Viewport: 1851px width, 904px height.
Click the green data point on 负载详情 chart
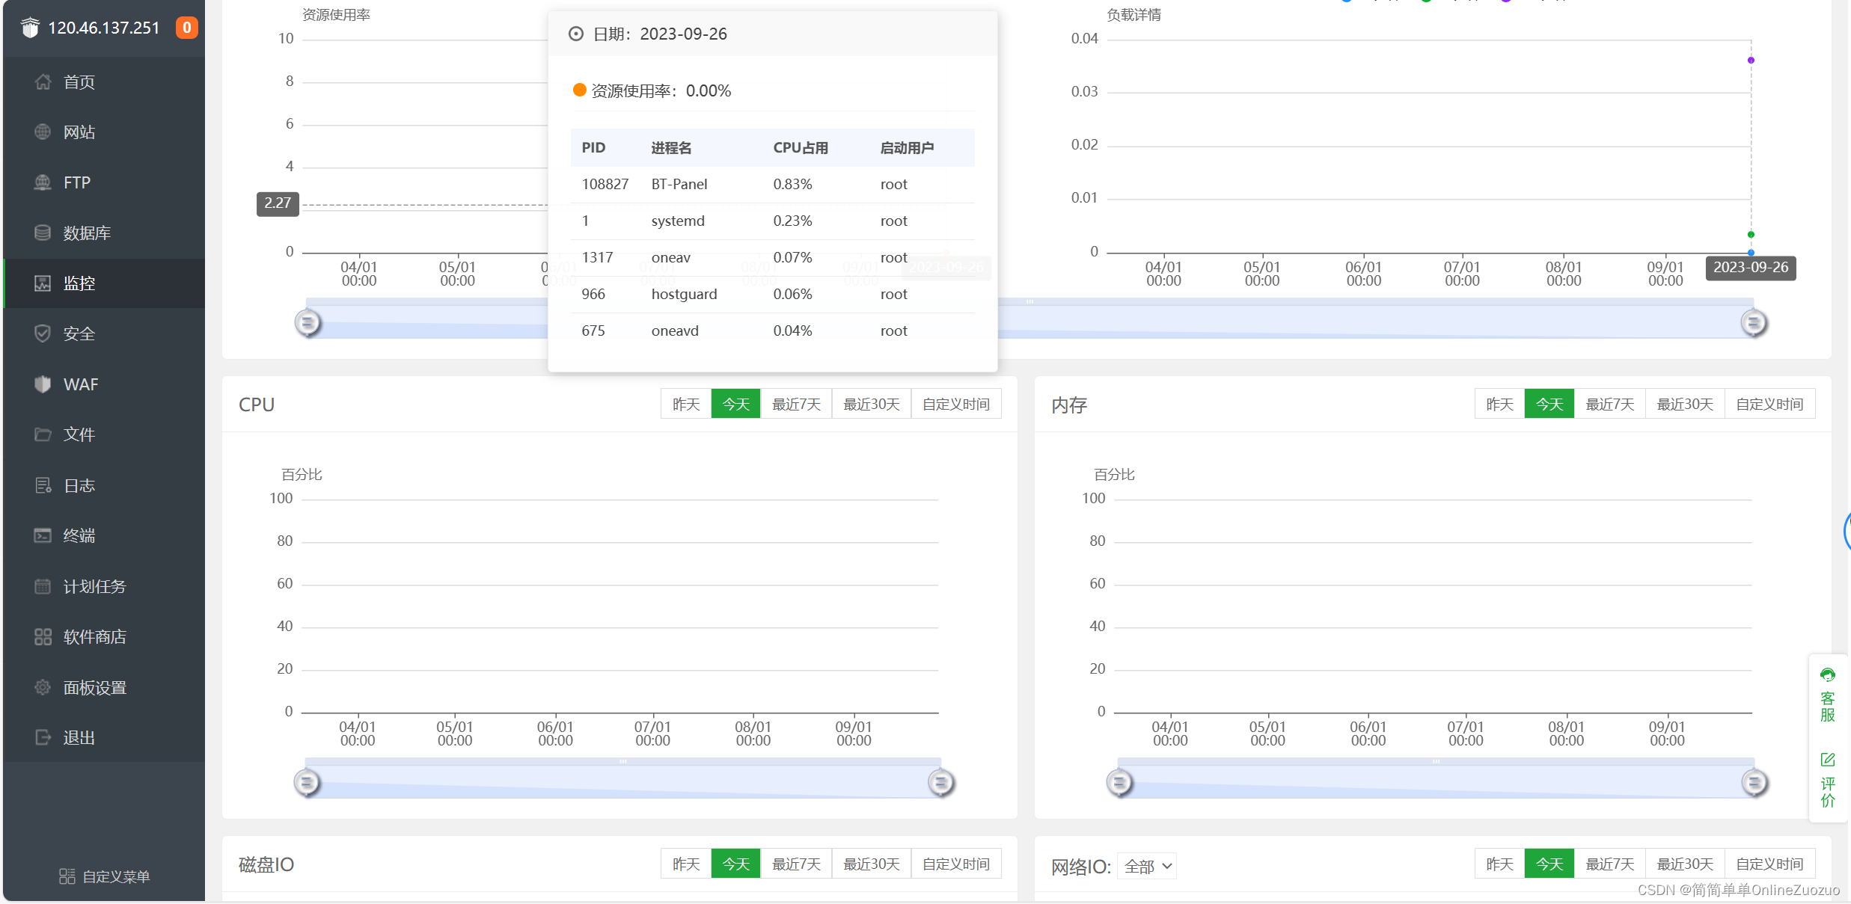tap(1751, 234)
